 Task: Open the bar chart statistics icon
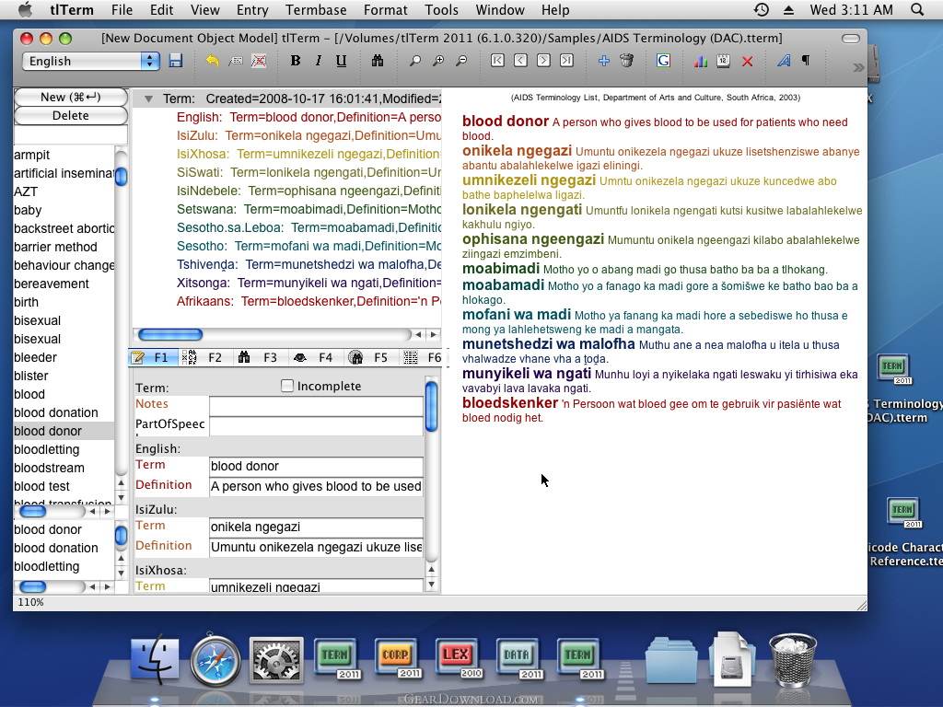(x=700, y=61)
